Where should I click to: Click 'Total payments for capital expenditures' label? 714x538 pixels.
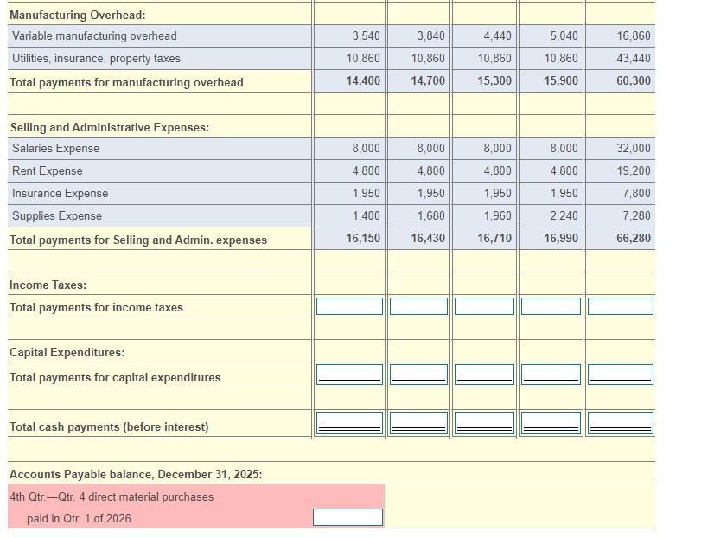click(115, 378)
